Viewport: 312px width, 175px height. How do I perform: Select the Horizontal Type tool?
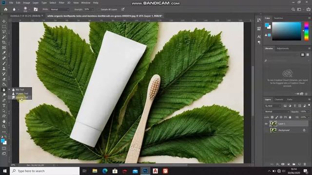pyautogui.click(x=4, y=105)
